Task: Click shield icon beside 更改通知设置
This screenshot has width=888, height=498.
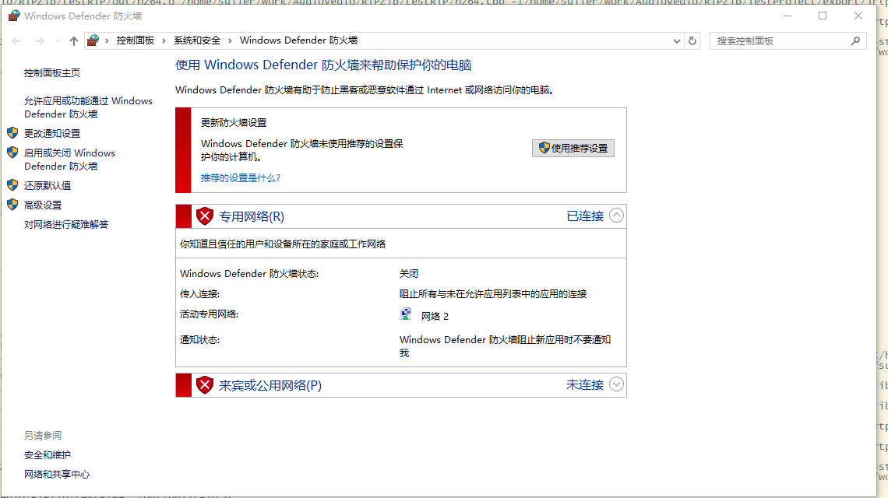Action: (12, 133)
